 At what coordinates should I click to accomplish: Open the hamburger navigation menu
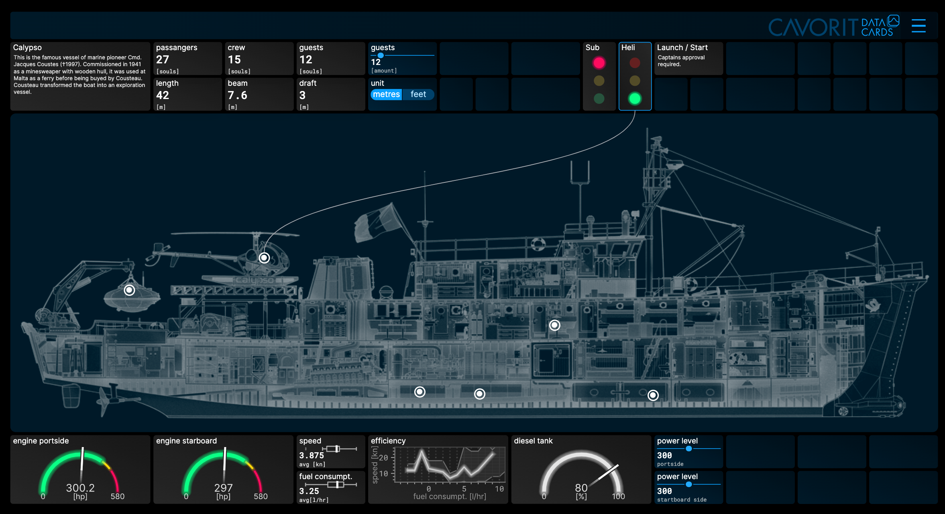919,25
